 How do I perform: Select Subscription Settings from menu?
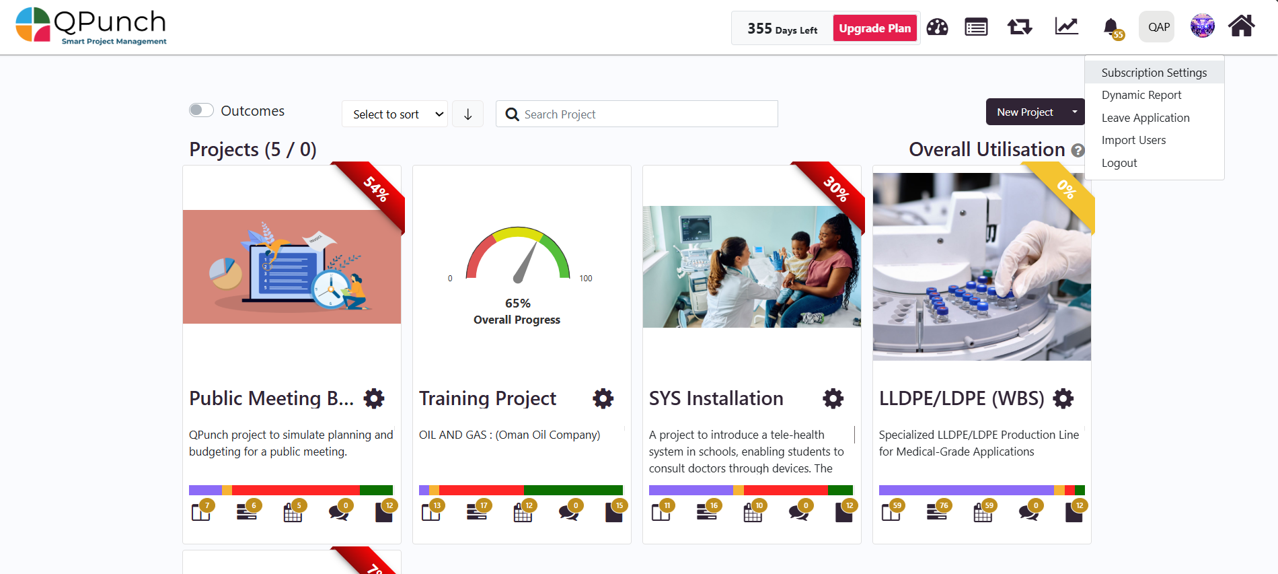[x=1154, y=73]
